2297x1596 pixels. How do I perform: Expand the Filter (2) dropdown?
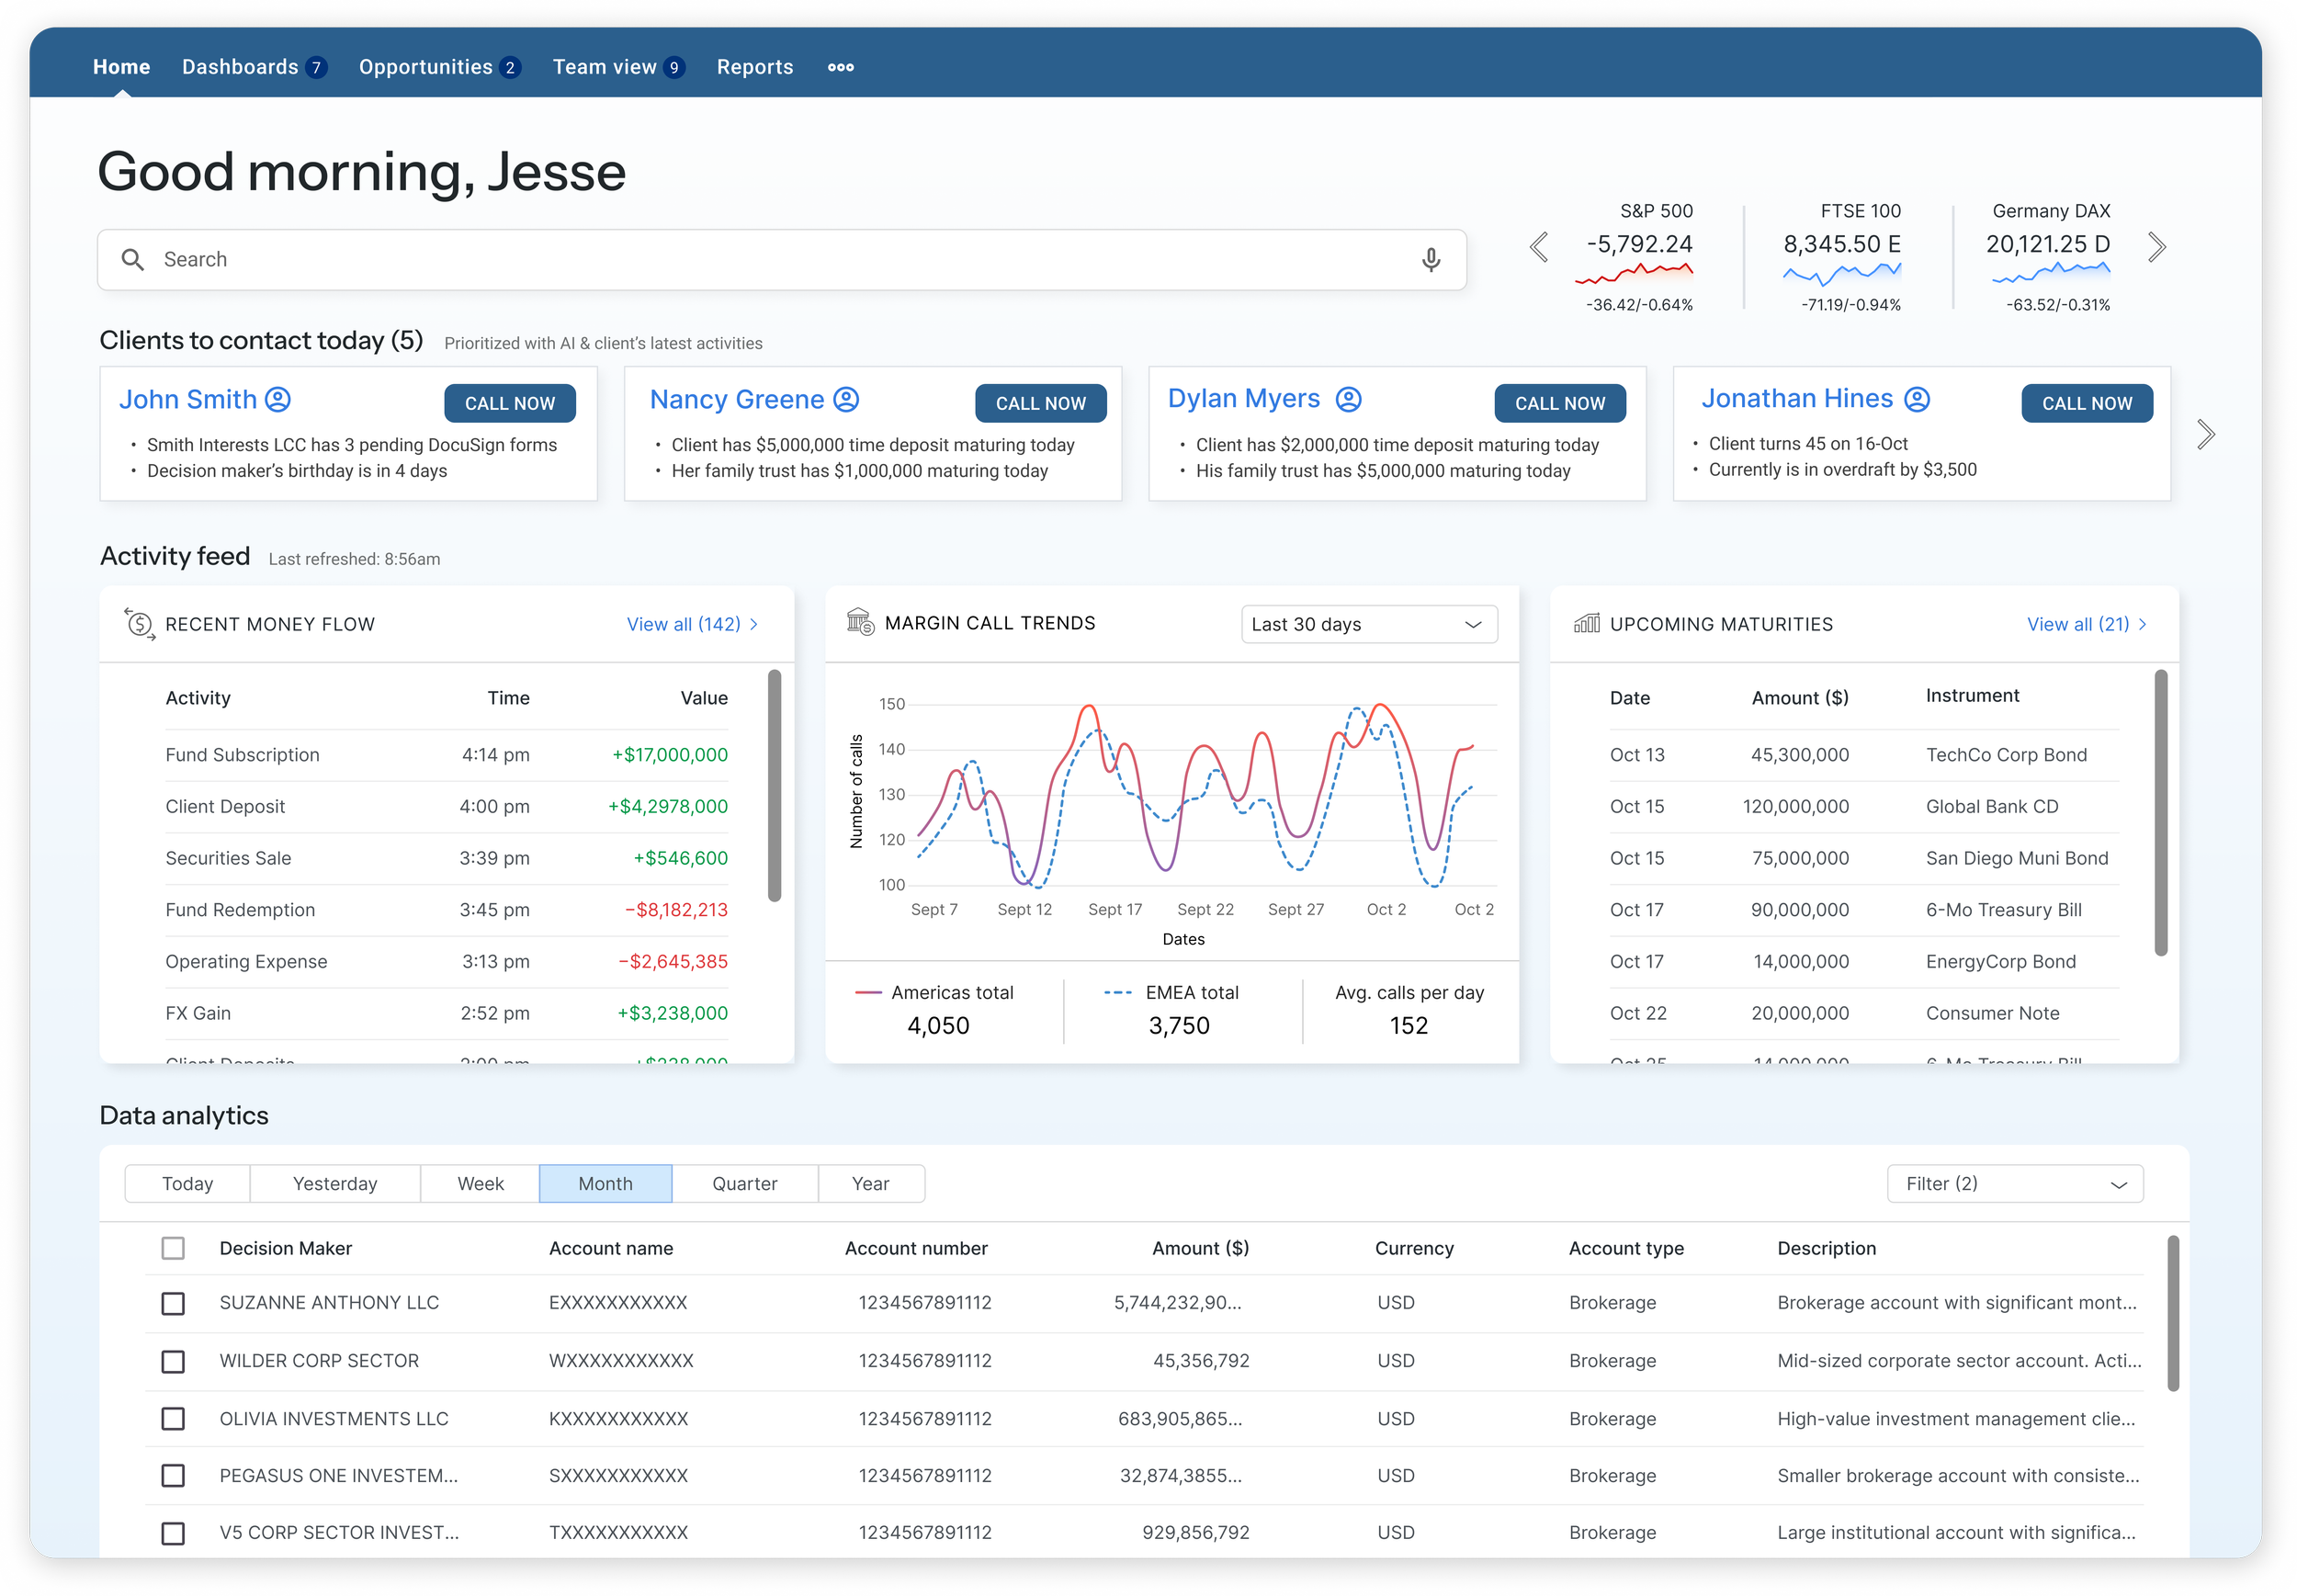pyautogui.click(x=2014, y=1184)
